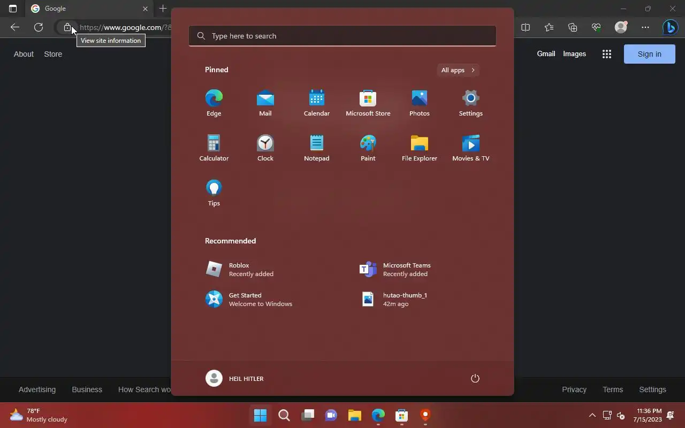Open Edge Favorites
Viewport: 685px width, 428px height.
click(x=549, y=27)
